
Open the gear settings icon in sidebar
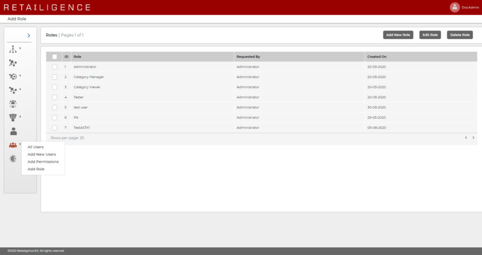[13, 159]
